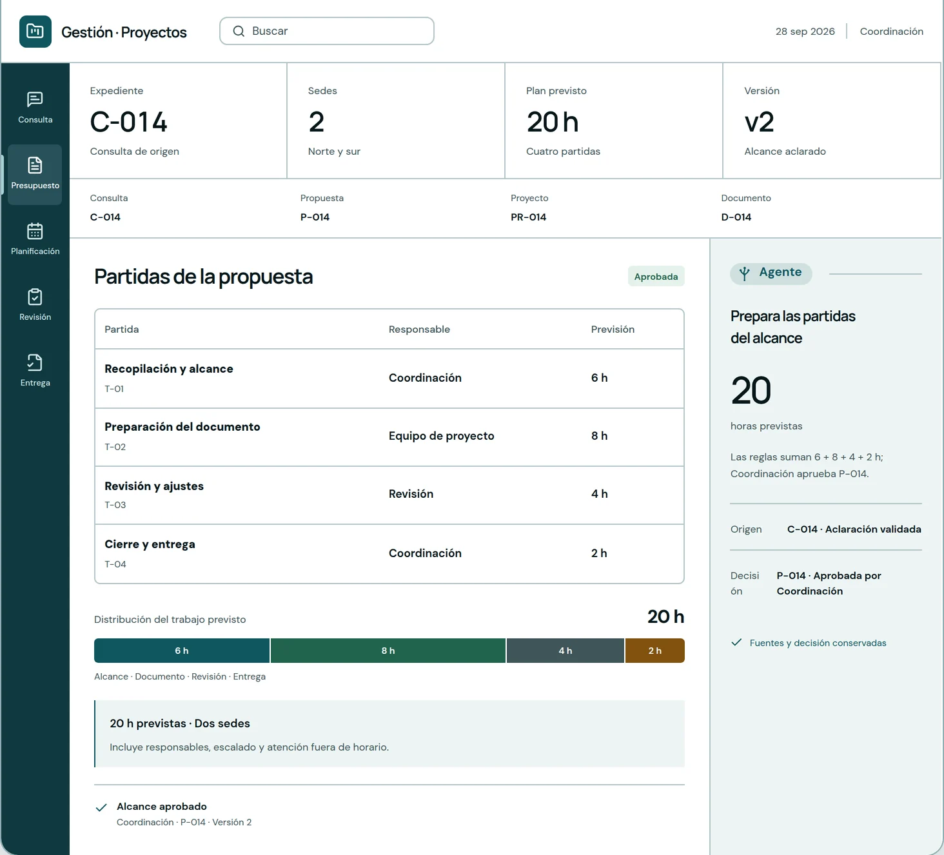Viewport: 944px width, 855px height.
Task: Click C-014 · Aclaración validada origin text
Action: coord(854,529)
